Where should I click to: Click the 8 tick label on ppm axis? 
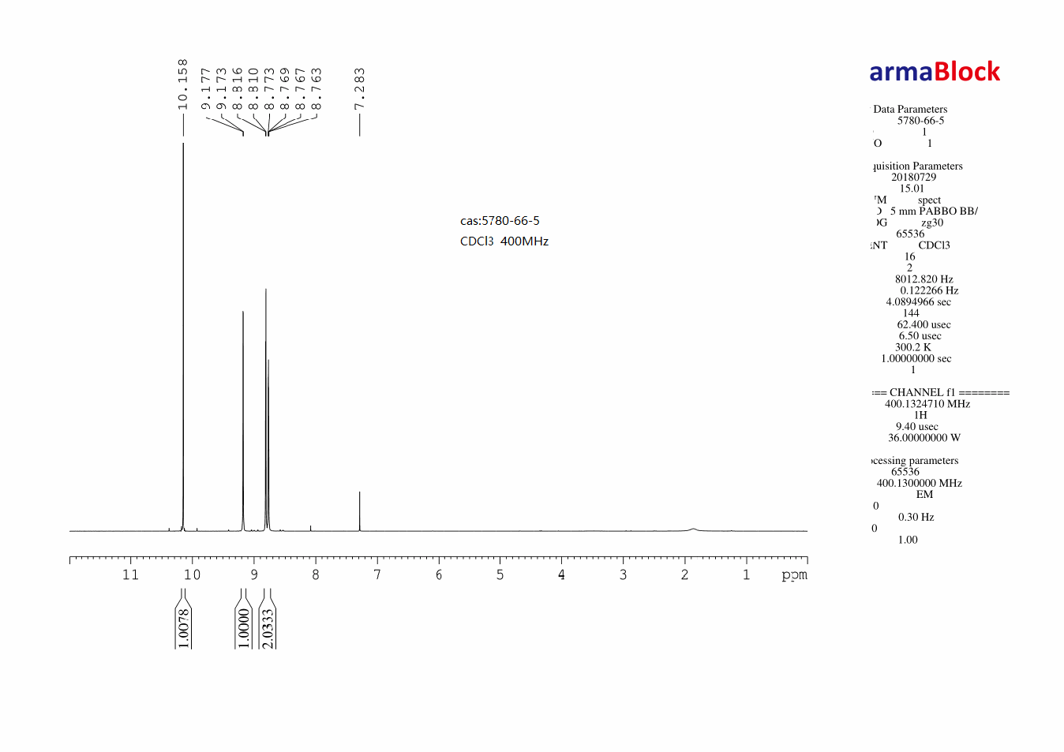[x=316, y=574]
